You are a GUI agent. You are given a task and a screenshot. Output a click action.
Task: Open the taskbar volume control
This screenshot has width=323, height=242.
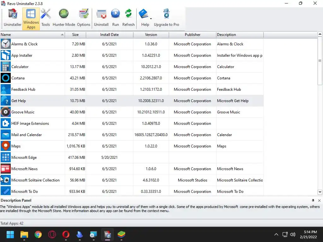click(292, 234)
